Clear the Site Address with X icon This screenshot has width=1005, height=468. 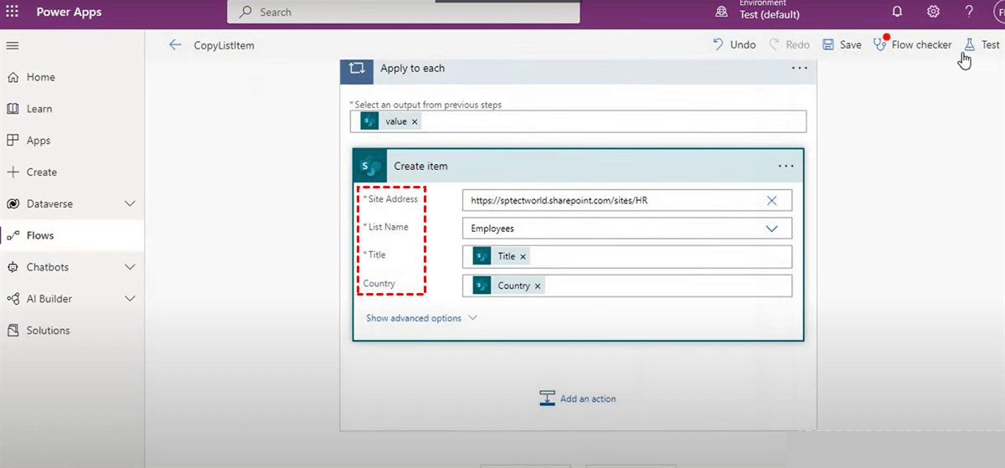point(771,201)
